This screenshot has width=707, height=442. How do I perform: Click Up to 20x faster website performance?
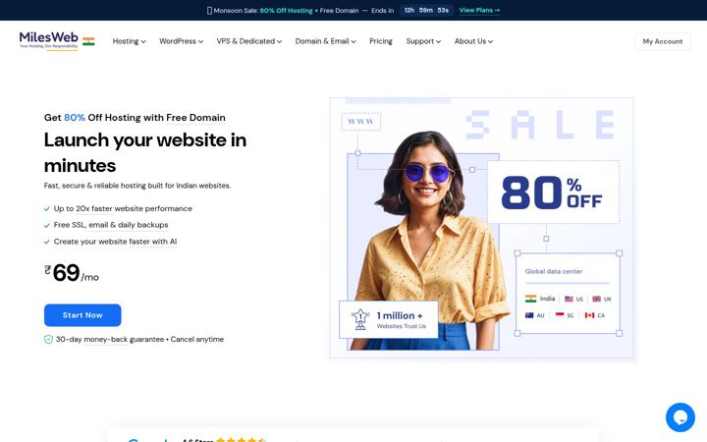123,209
